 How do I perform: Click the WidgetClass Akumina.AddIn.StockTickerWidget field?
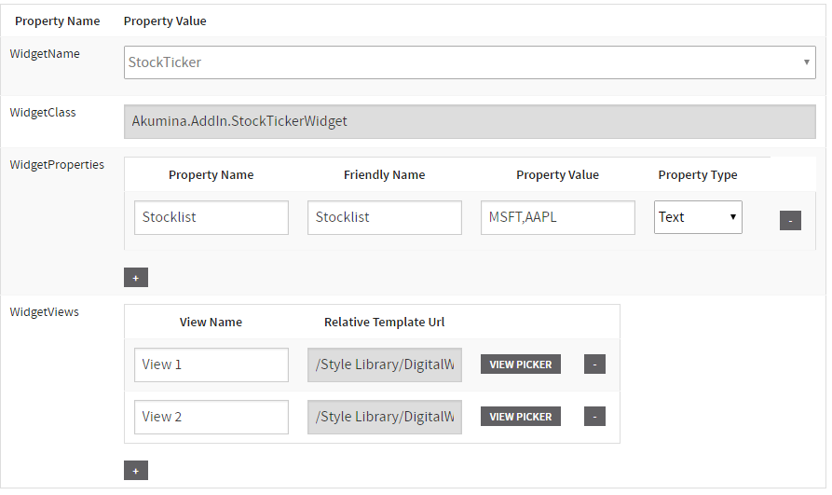click(470, 121)
